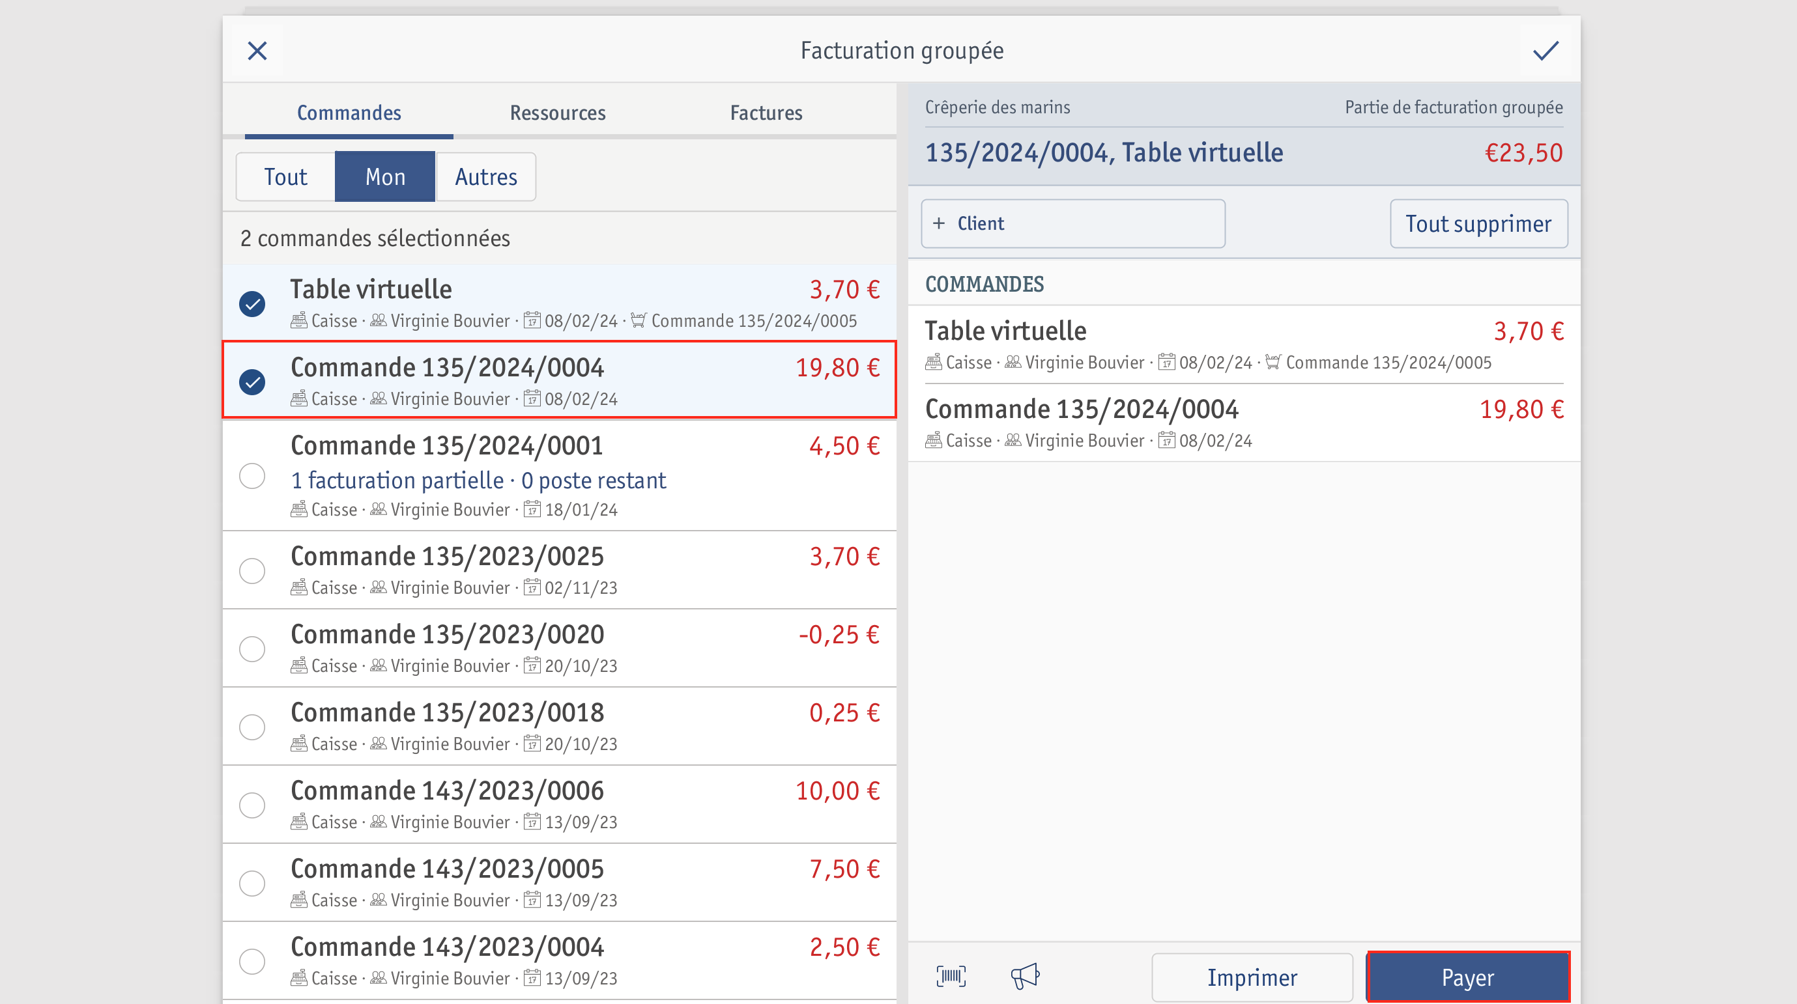Click left-list title Commande 135/2023/0025

point(446,557)
